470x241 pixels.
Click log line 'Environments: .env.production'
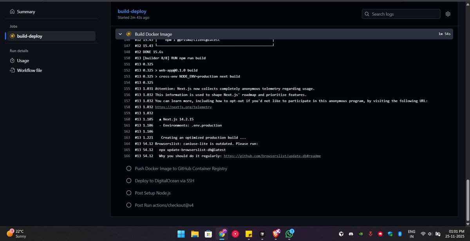click(178, 125)
